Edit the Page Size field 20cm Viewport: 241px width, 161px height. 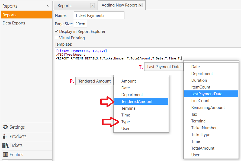81,24
